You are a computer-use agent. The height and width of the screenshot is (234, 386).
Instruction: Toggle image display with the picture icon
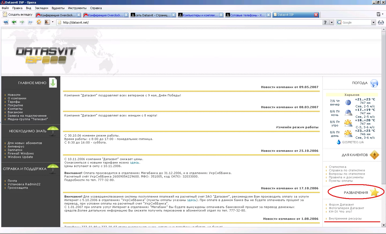[47, 22]
